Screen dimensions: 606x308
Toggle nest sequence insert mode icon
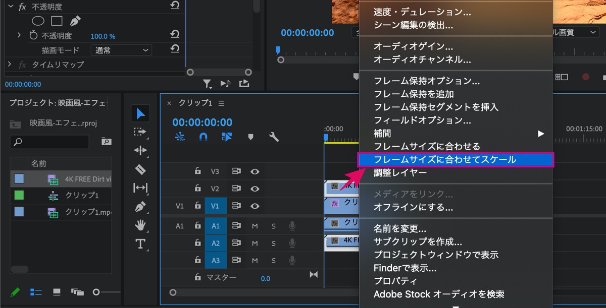click(x=180, y=137)
